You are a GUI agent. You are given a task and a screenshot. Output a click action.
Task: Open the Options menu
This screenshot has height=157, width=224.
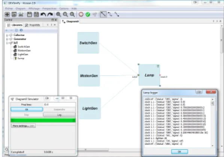tap(64, 8)
